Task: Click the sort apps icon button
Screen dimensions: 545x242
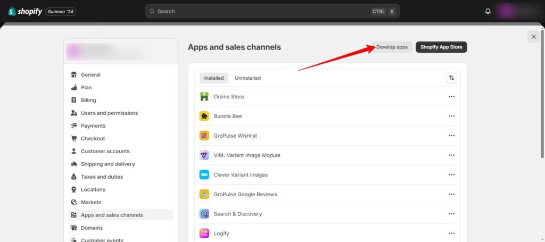Action: click(x=451, y=78)
